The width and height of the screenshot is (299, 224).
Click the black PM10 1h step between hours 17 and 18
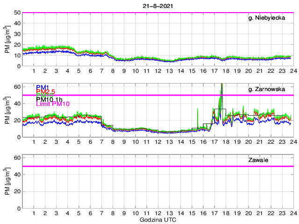[220, 109]
